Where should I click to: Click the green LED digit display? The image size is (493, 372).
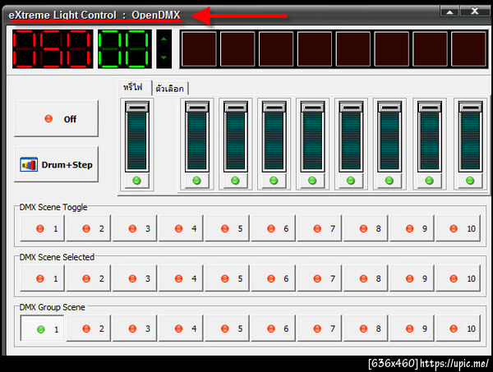tap(125, 48)
